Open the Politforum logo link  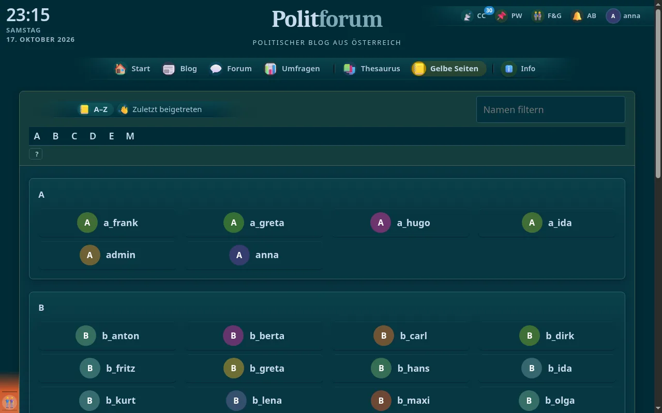tap(327, 19)
